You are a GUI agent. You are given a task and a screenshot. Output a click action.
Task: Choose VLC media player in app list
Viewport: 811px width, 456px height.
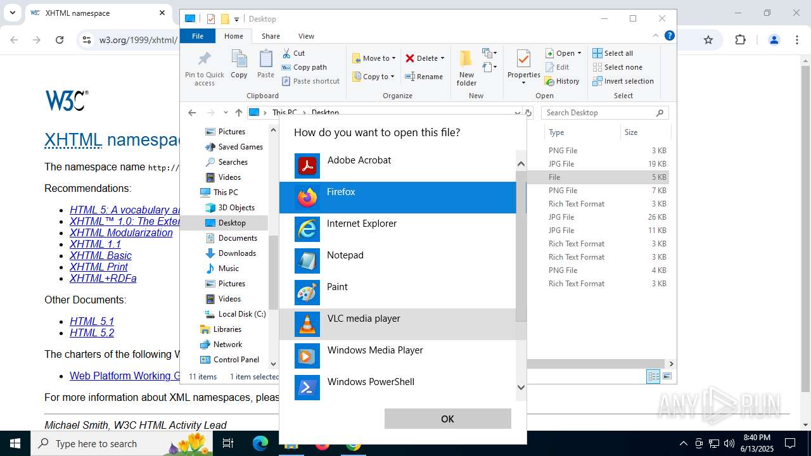coord(397,324)
